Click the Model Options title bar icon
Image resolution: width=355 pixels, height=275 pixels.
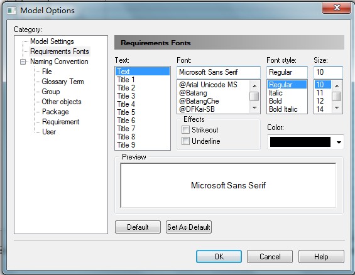(11, 11)
